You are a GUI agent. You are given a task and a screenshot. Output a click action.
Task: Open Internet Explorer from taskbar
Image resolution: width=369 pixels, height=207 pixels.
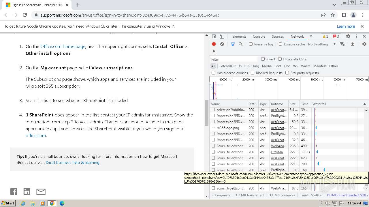point(23,203)
